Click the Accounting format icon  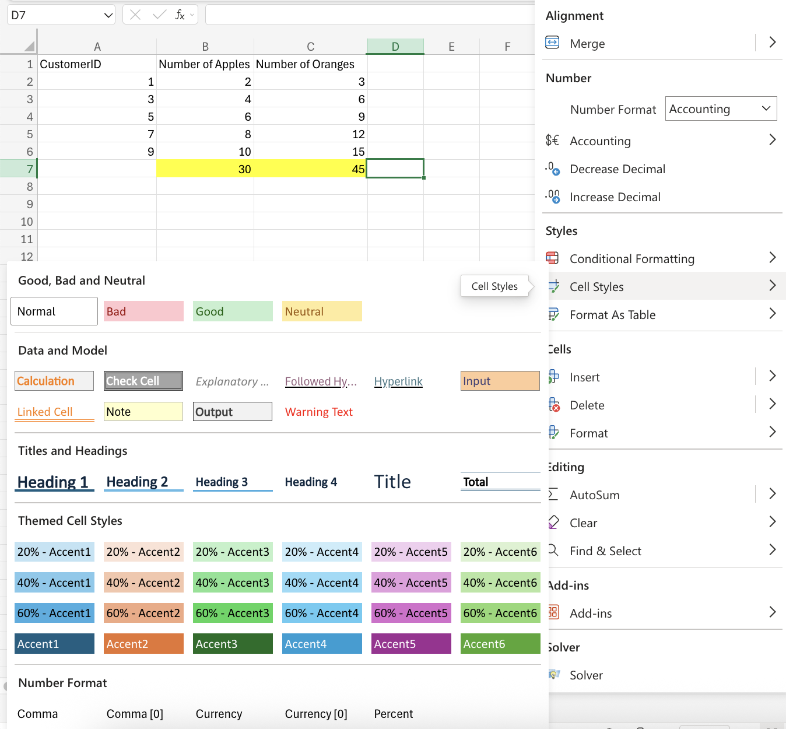point(552,140)
